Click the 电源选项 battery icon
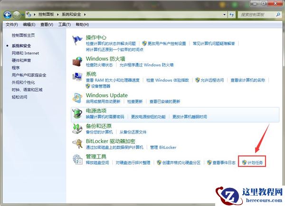The image size is (285, 206). pos(77,113)
